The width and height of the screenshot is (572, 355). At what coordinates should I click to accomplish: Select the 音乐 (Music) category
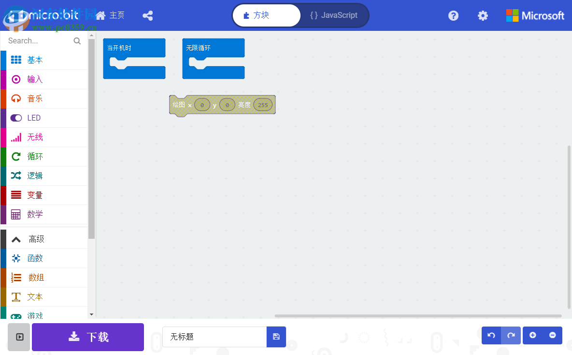coord(34,98)
